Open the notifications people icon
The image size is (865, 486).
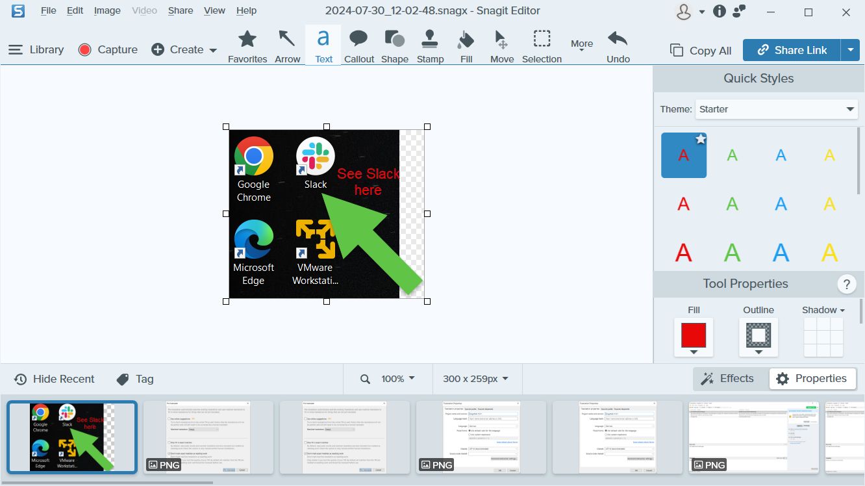(739, 11)
